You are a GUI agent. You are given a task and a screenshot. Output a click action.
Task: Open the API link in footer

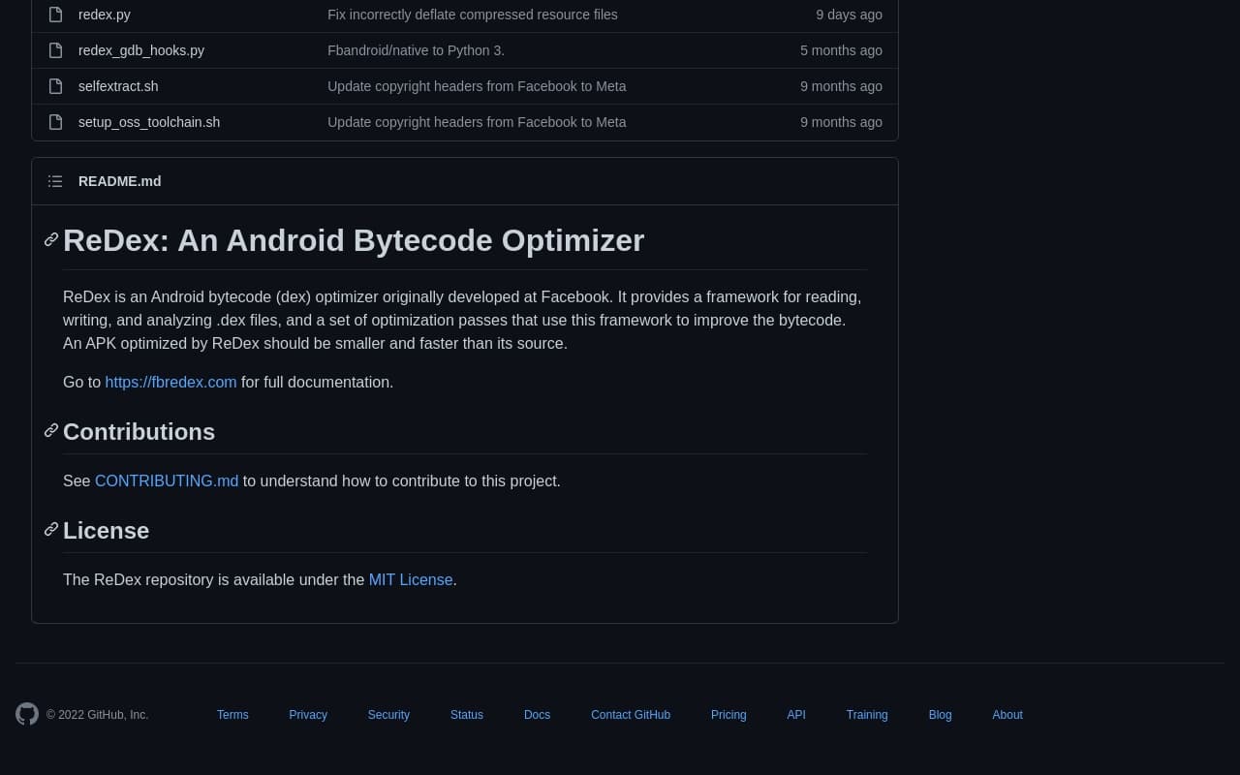click(x=796, y=715)
